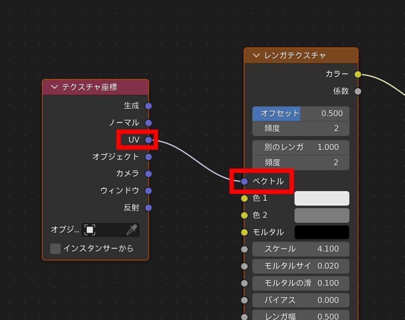Open the オブジ object selector field
This screenshot has height=320, width=405.
point(110,230)
